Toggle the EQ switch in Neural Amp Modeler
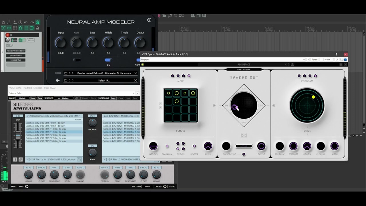366x206 pixels. (108, 60)
